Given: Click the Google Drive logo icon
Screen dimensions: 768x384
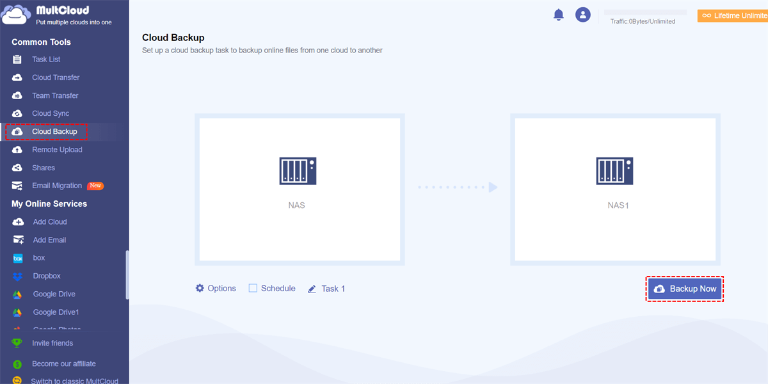Looking at the screenshot, I should tap(19, 294).
